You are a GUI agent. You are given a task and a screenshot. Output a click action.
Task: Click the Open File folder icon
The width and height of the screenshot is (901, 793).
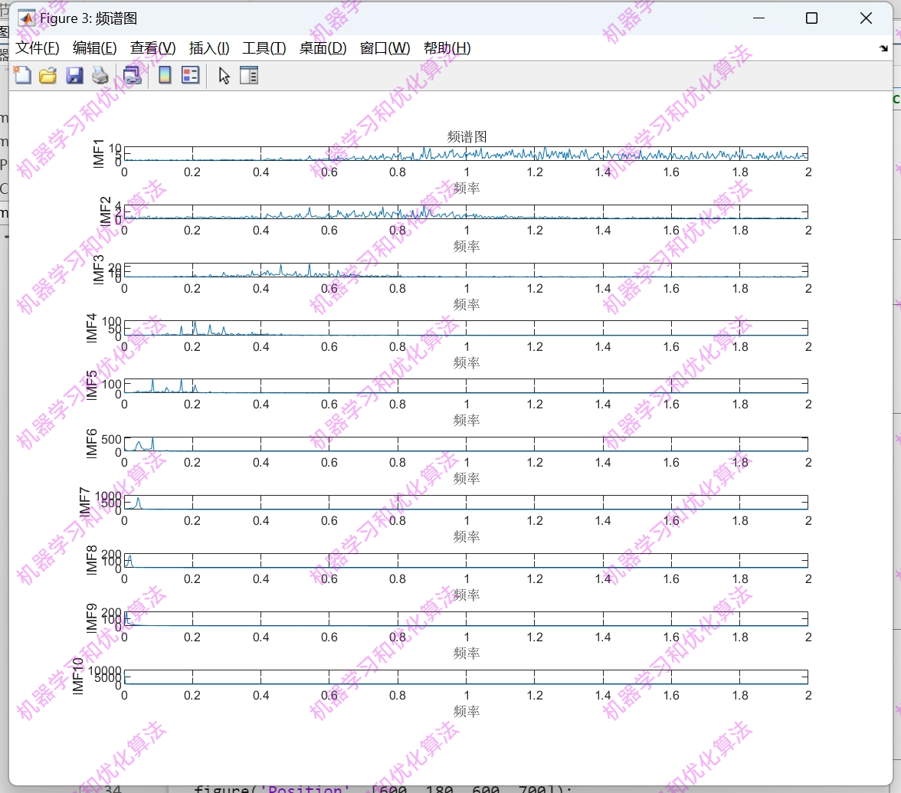tap(48, 75)
